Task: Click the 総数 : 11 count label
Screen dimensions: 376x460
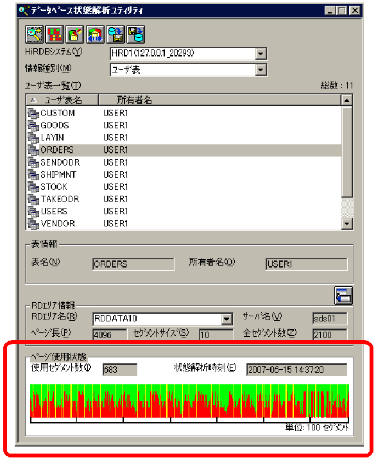Action: tap(337, 86)
